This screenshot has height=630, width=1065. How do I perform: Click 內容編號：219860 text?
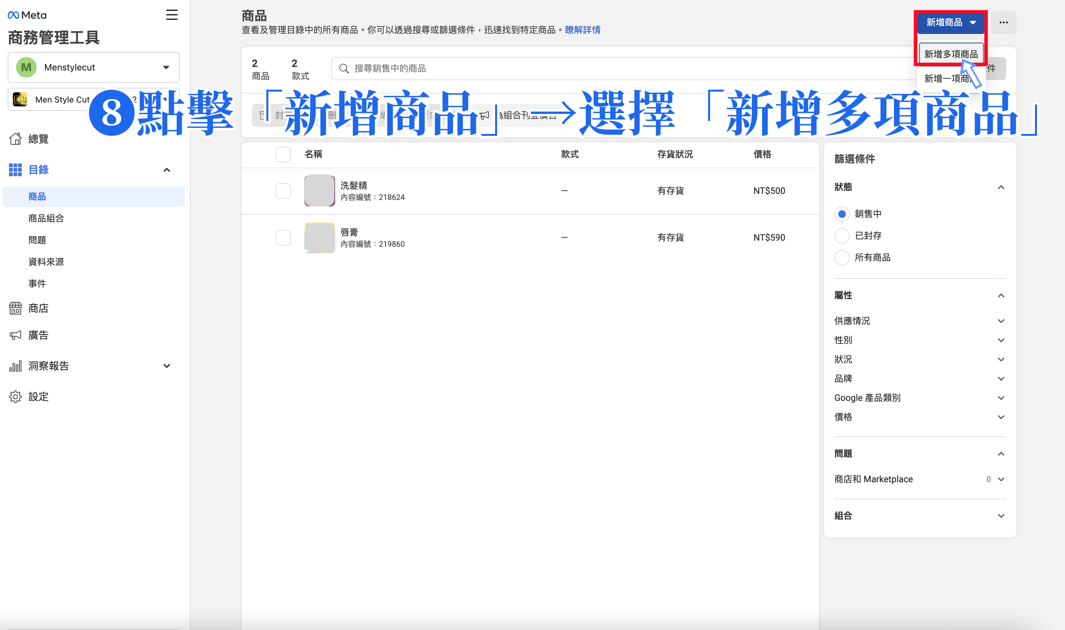point(373,244)
